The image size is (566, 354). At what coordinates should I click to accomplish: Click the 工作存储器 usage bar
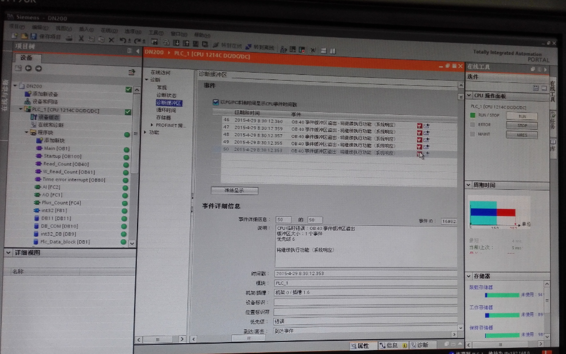tap(502, 315)
